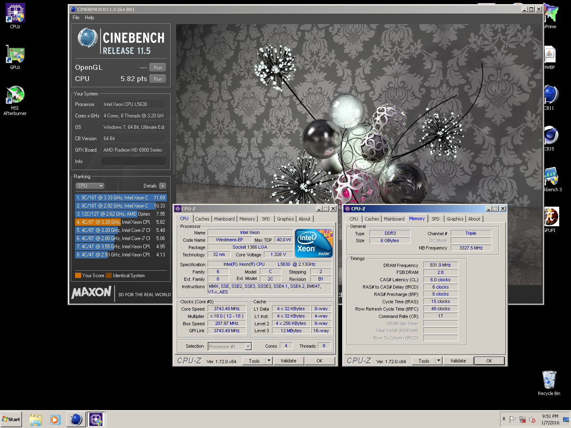Open the Ranking CPU dropdown
The height and width of the screenshot is (428, 571).
coord(90,186)
